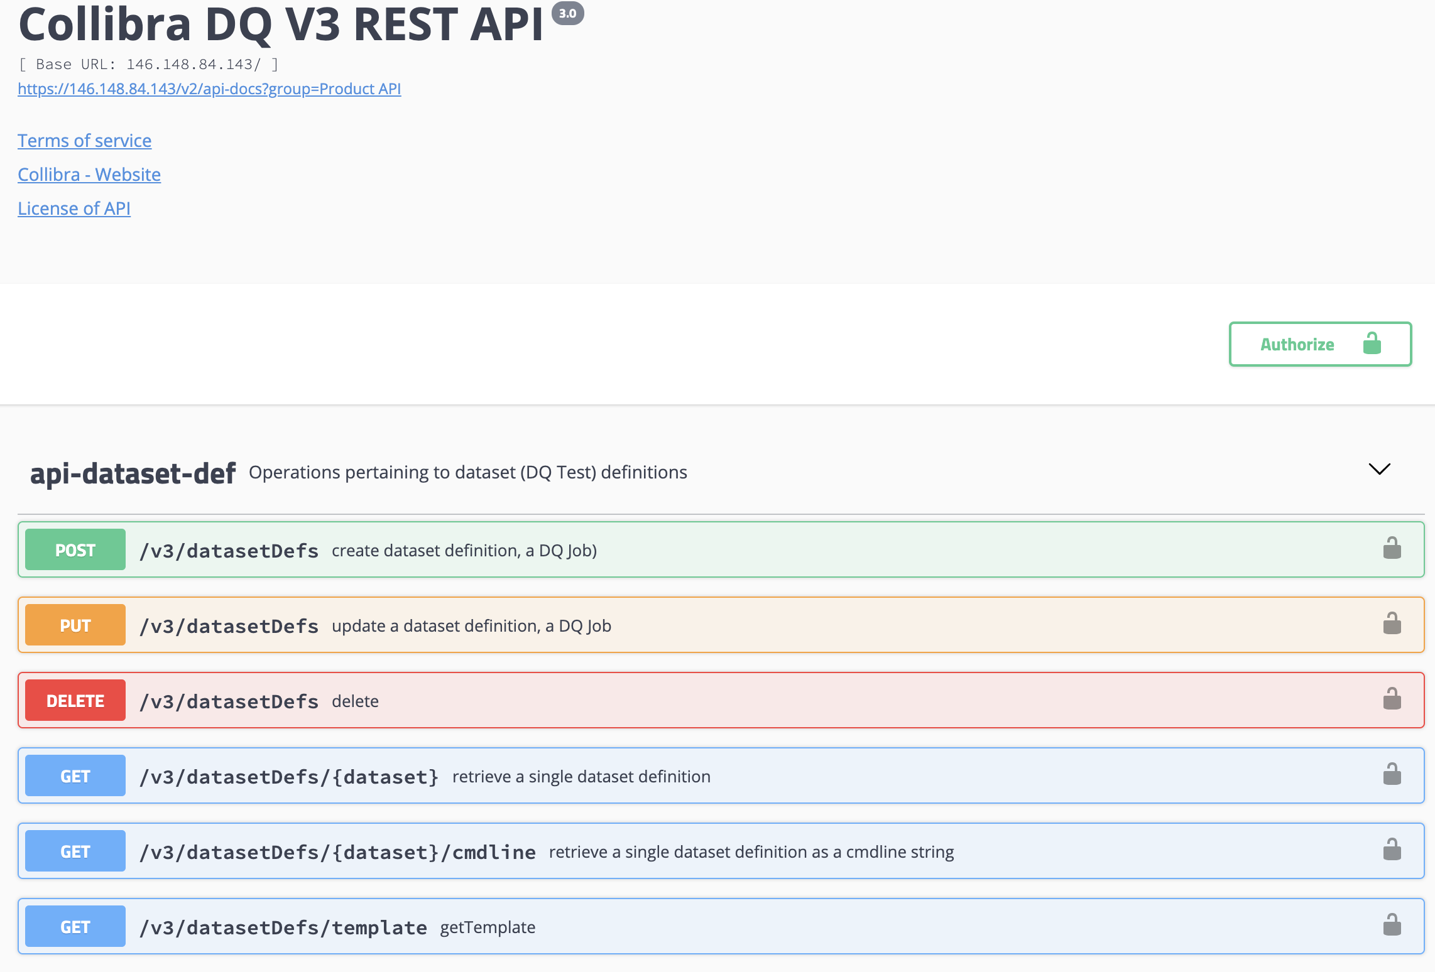Screen dimensions: 1435x972
Task: Open the Terms of service link
Action: [x=85, y=141]
